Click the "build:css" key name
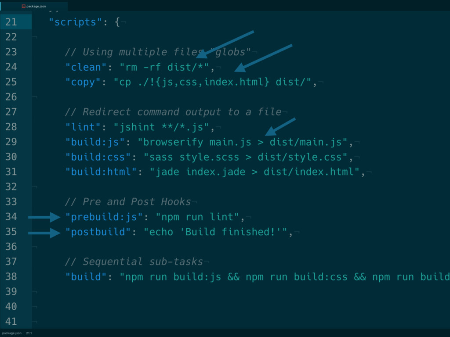The height and width of the screenshot is (337, 450). click(98, 157)
